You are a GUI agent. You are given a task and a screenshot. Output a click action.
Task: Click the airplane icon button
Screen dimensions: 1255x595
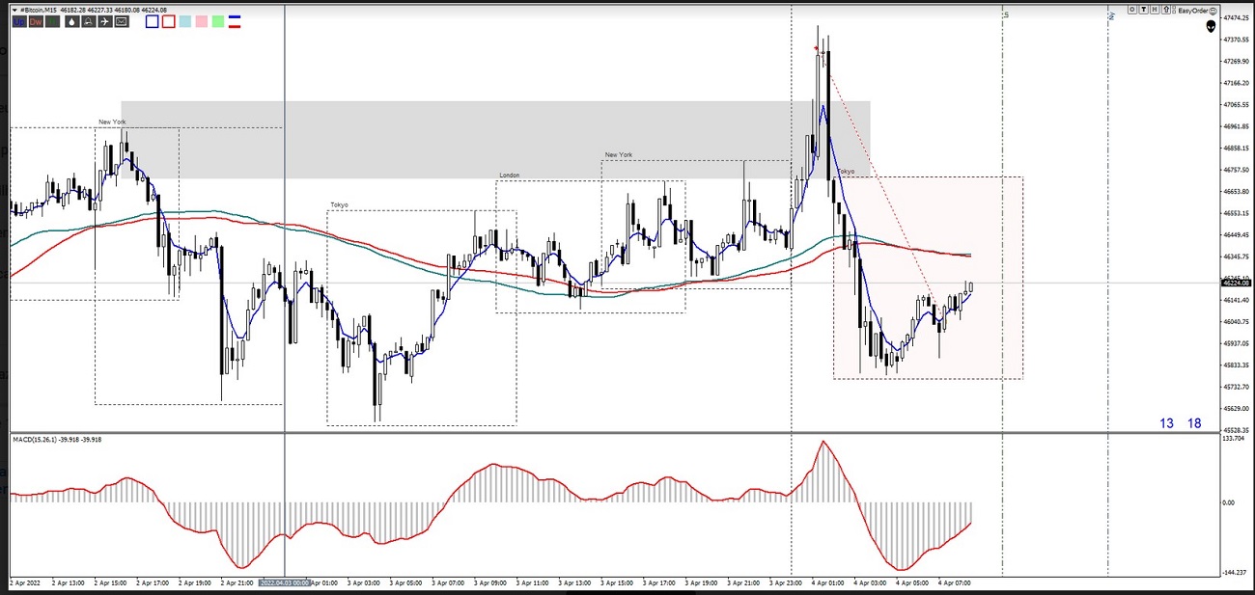coord(104,21)
